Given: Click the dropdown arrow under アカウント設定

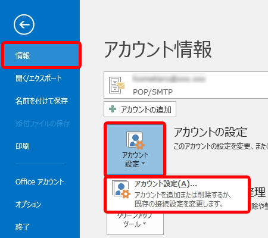Looking at the screenshot, I should click(x=144, y=164).
